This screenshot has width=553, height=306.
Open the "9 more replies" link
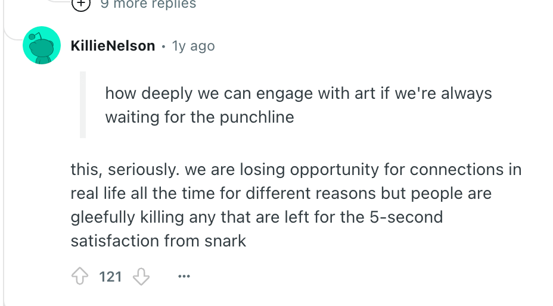(148, 4)
